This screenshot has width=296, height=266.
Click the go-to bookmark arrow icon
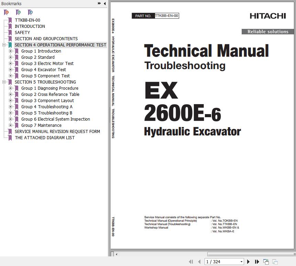[30, 12]
